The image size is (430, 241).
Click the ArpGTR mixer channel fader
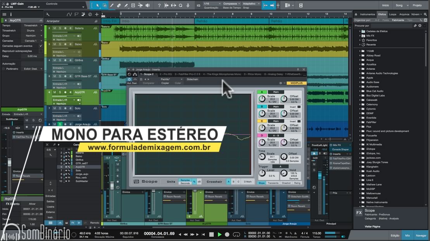195,191
